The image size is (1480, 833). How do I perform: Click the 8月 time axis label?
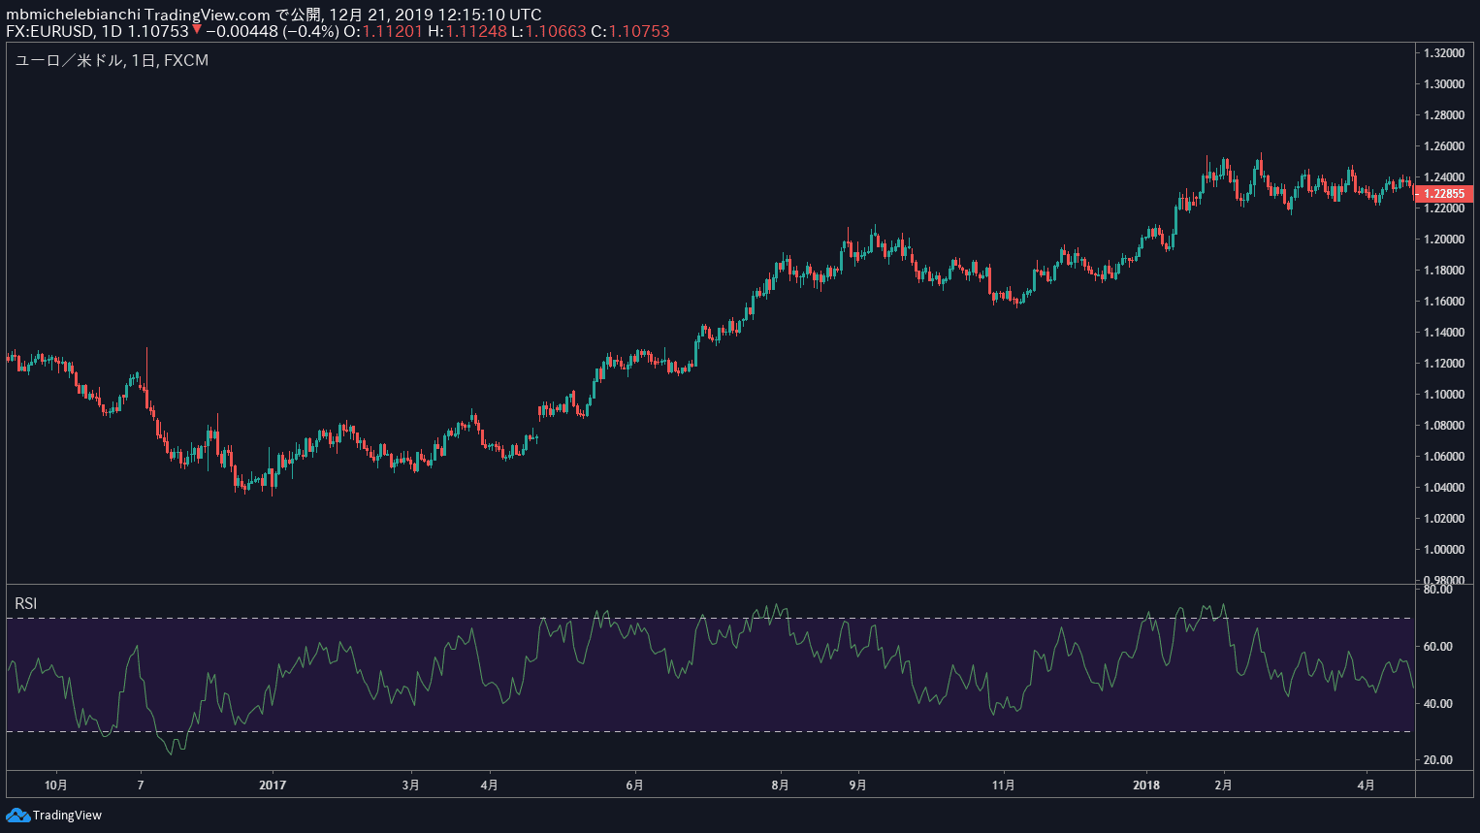click(x=781, y=785)
